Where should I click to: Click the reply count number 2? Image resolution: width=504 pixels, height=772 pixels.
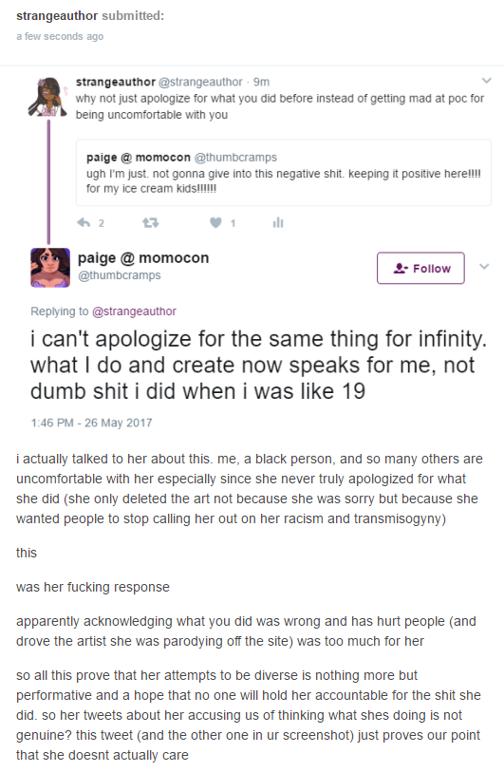[x=101, y=223]
